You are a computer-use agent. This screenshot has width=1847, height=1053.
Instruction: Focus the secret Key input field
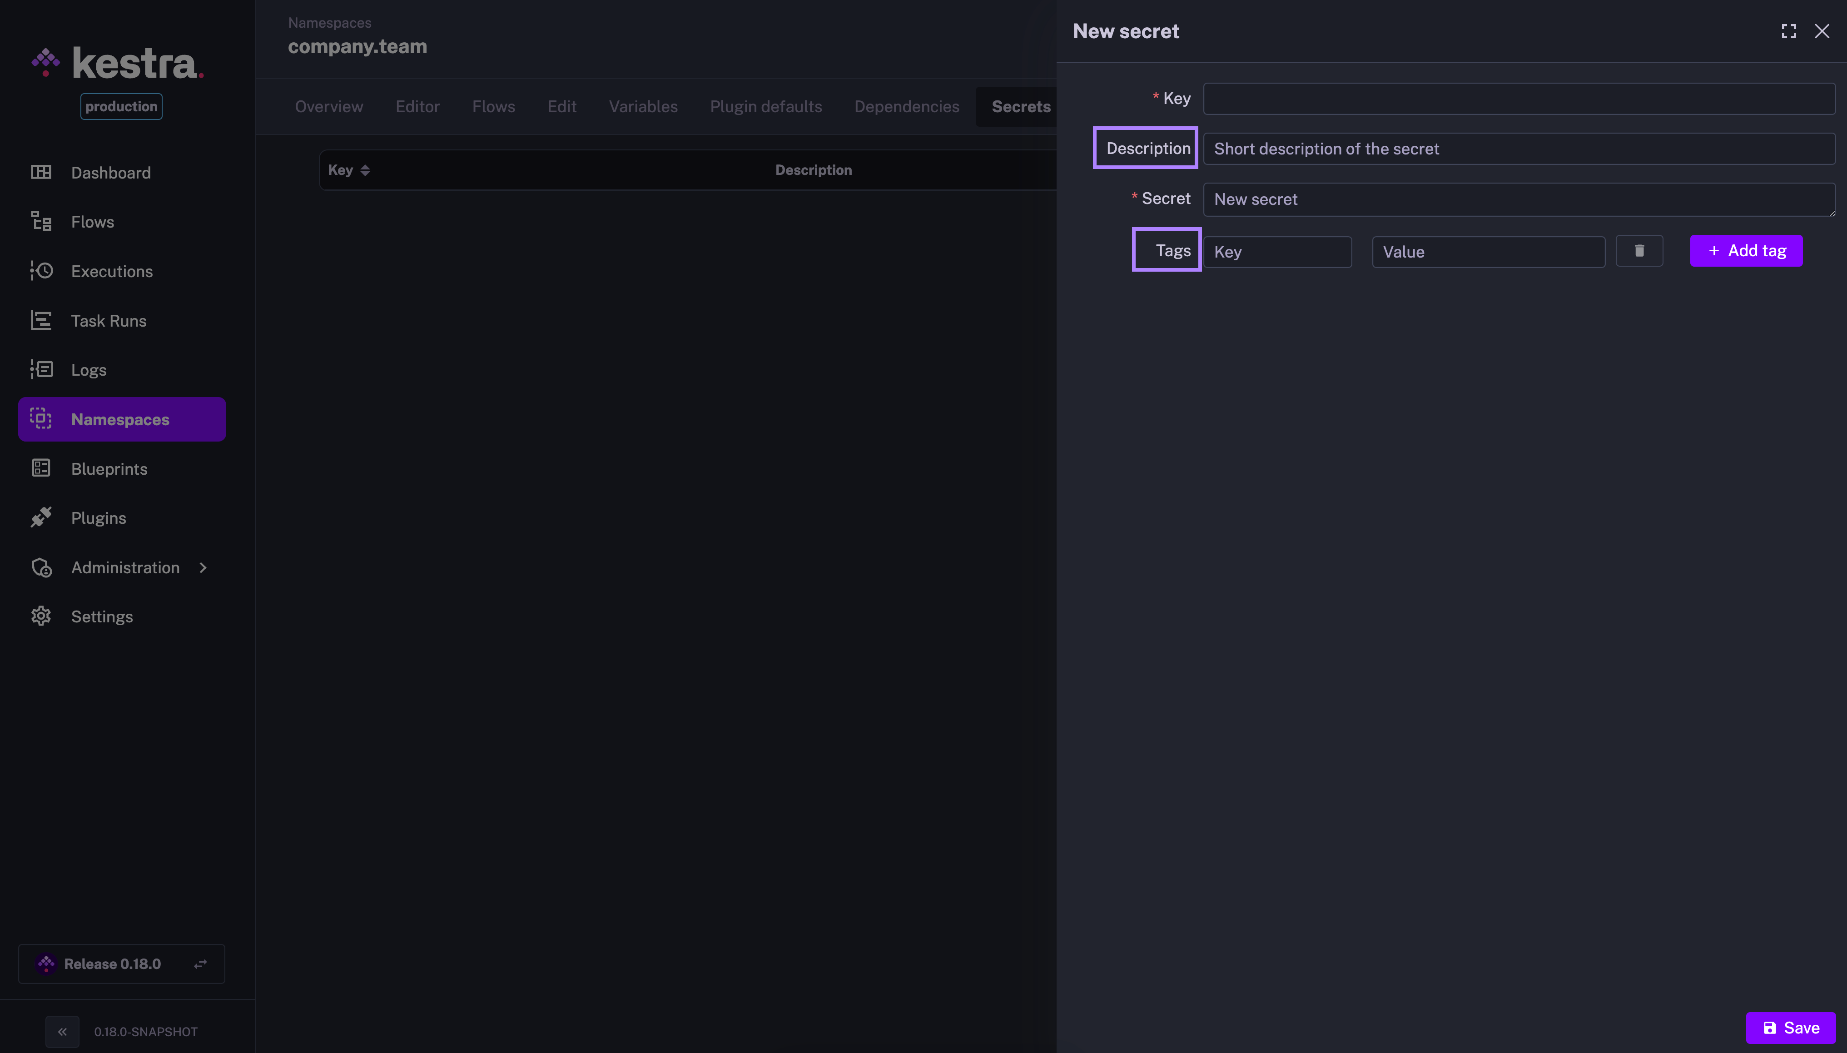(1518, 99)
